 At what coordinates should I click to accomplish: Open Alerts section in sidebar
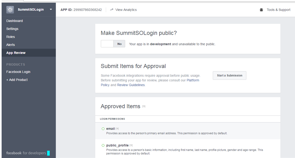[11, 45]
